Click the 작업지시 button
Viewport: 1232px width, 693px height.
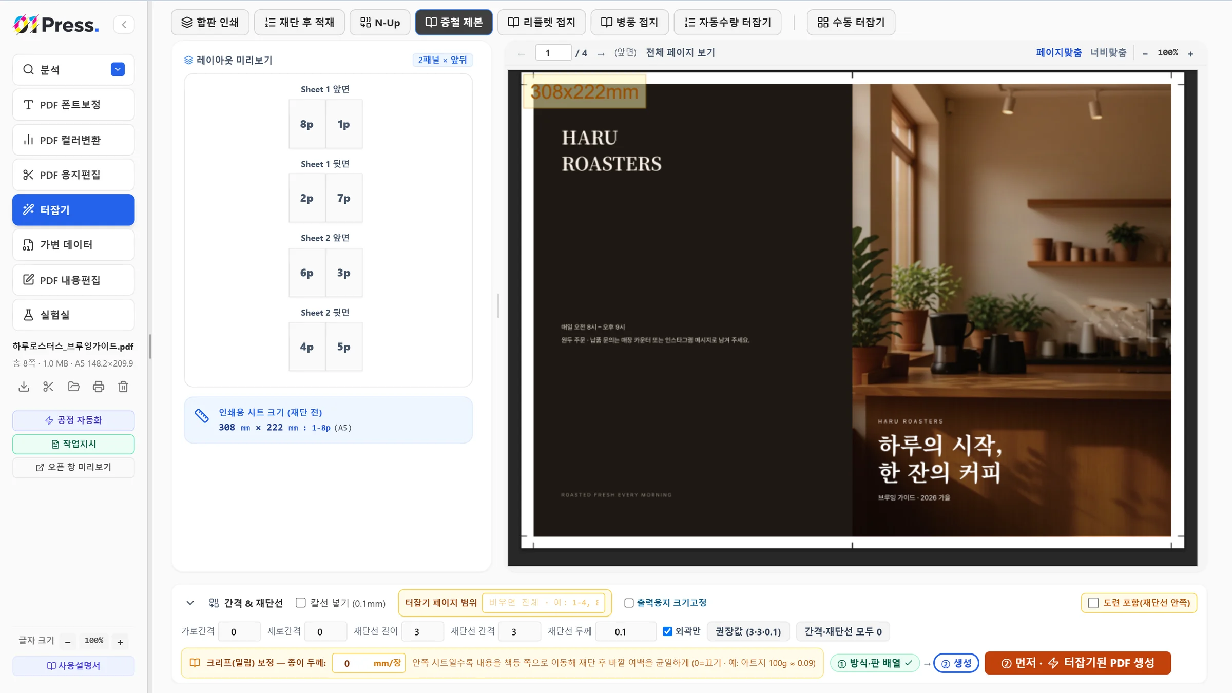click(73, 444)
